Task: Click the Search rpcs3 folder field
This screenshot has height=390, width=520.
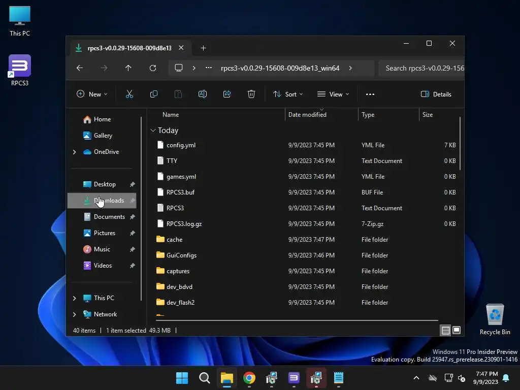Action: tap(421, 68)
